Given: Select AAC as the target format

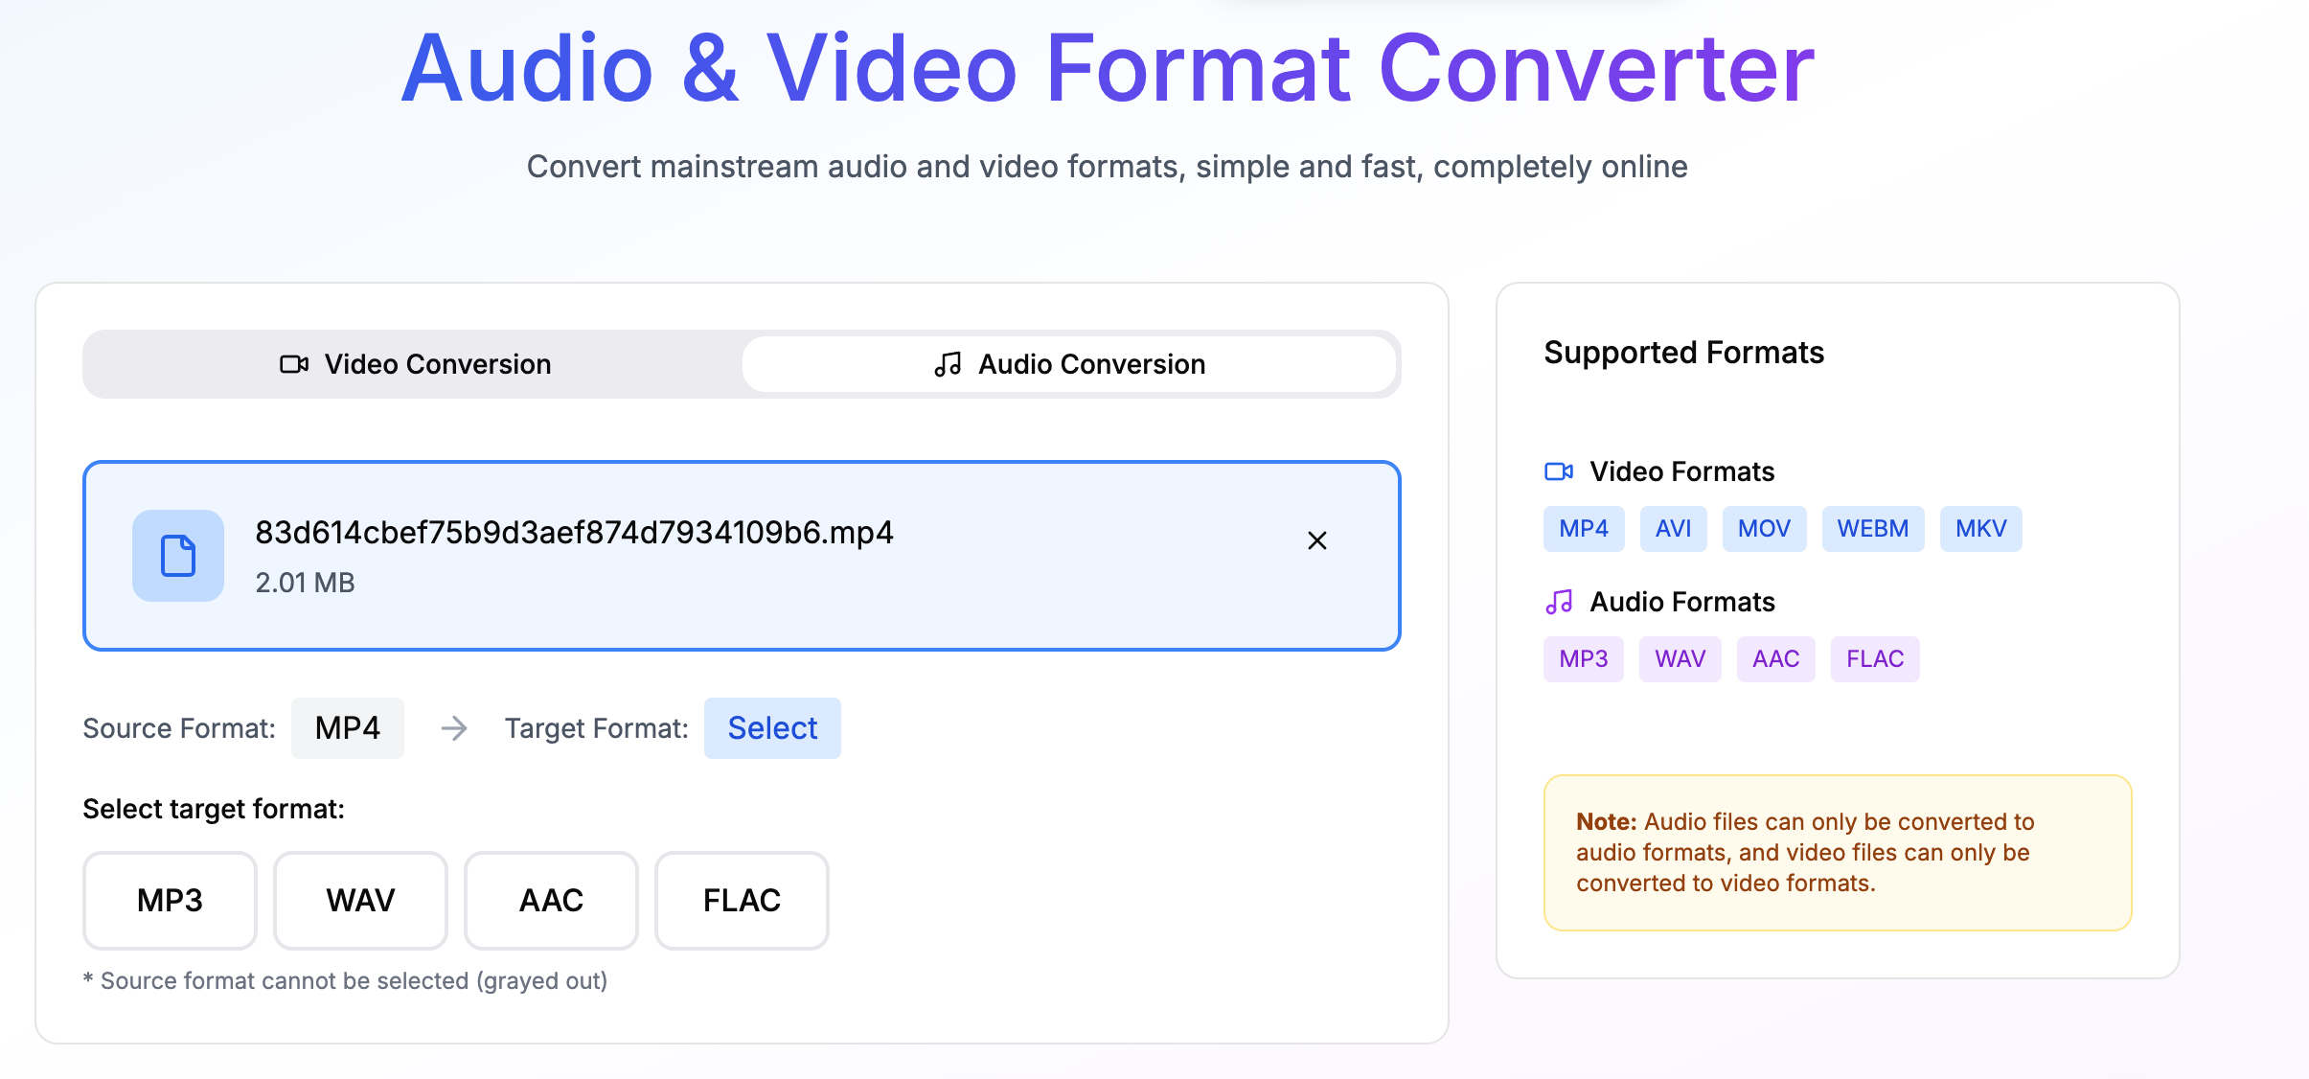Looking at the screenshot, I should 550,900.
